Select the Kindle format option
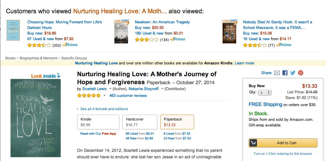Viewport: 326px width, 161px height. click(x=98, y=122)
